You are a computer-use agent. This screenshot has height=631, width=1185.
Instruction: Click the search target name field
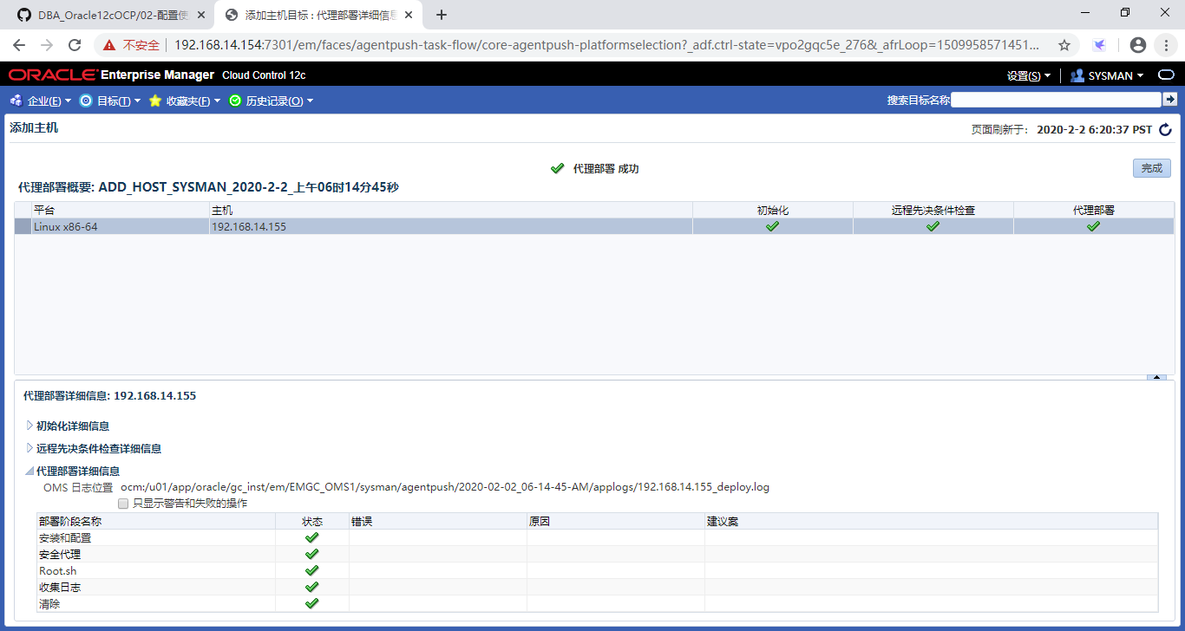click(1056, 100)
